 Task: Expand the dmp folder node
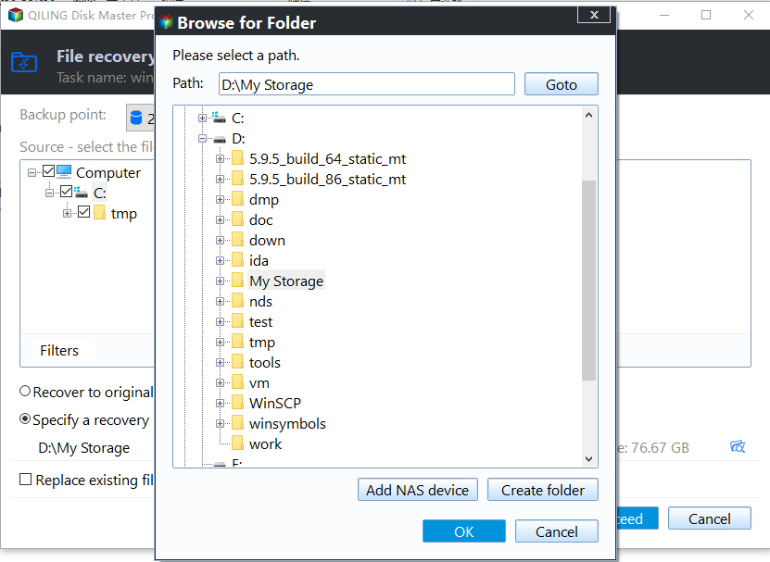(x=220, y=200)
